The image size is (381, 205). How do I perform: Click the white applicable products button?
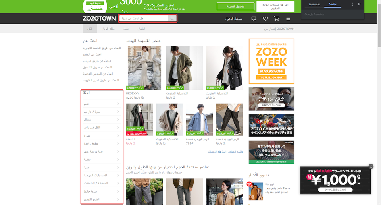click(275, 6)
